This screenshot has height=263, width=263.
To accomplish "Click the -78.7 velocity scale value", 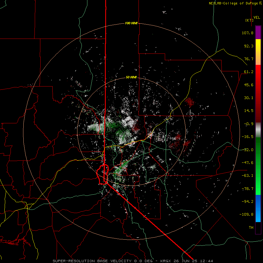I will pos(248,189).
